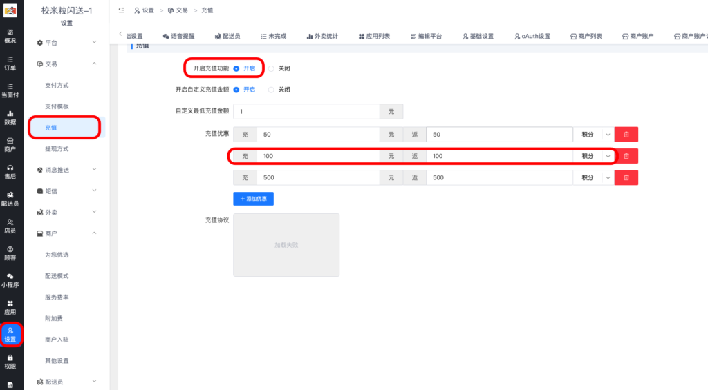Open the 当面付 icon in sidebar
The image size is (708, 390).
pos(10,90)
